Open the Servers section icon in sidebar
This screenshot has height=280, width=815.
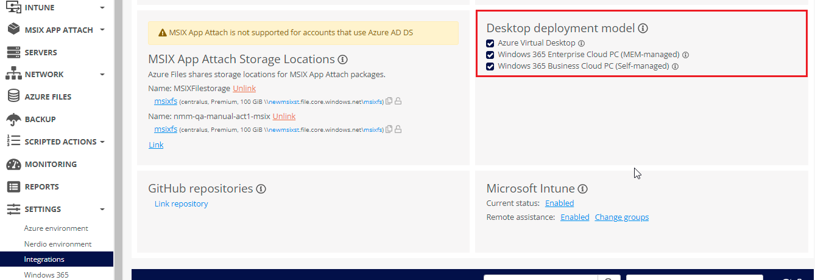coord(13,52)
